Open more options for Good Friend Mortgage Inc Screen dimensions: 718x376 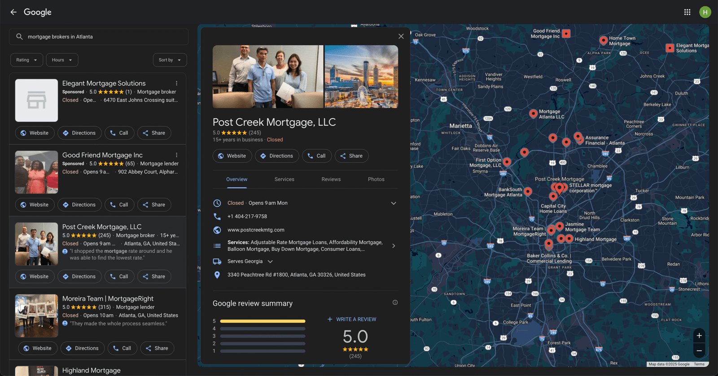coord(176,155)
